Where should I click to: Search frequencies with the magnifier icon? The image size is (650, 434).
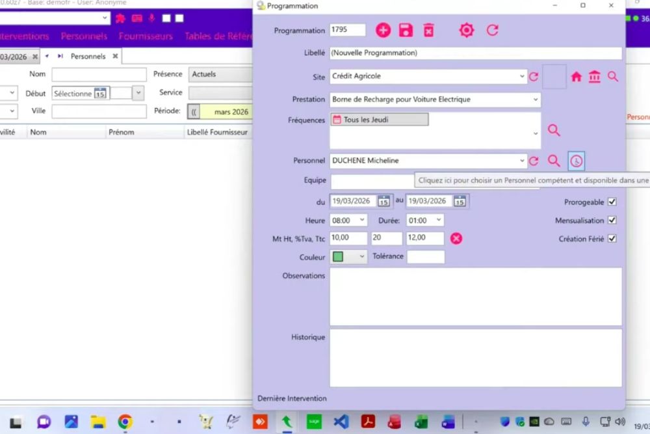point(554,130)
